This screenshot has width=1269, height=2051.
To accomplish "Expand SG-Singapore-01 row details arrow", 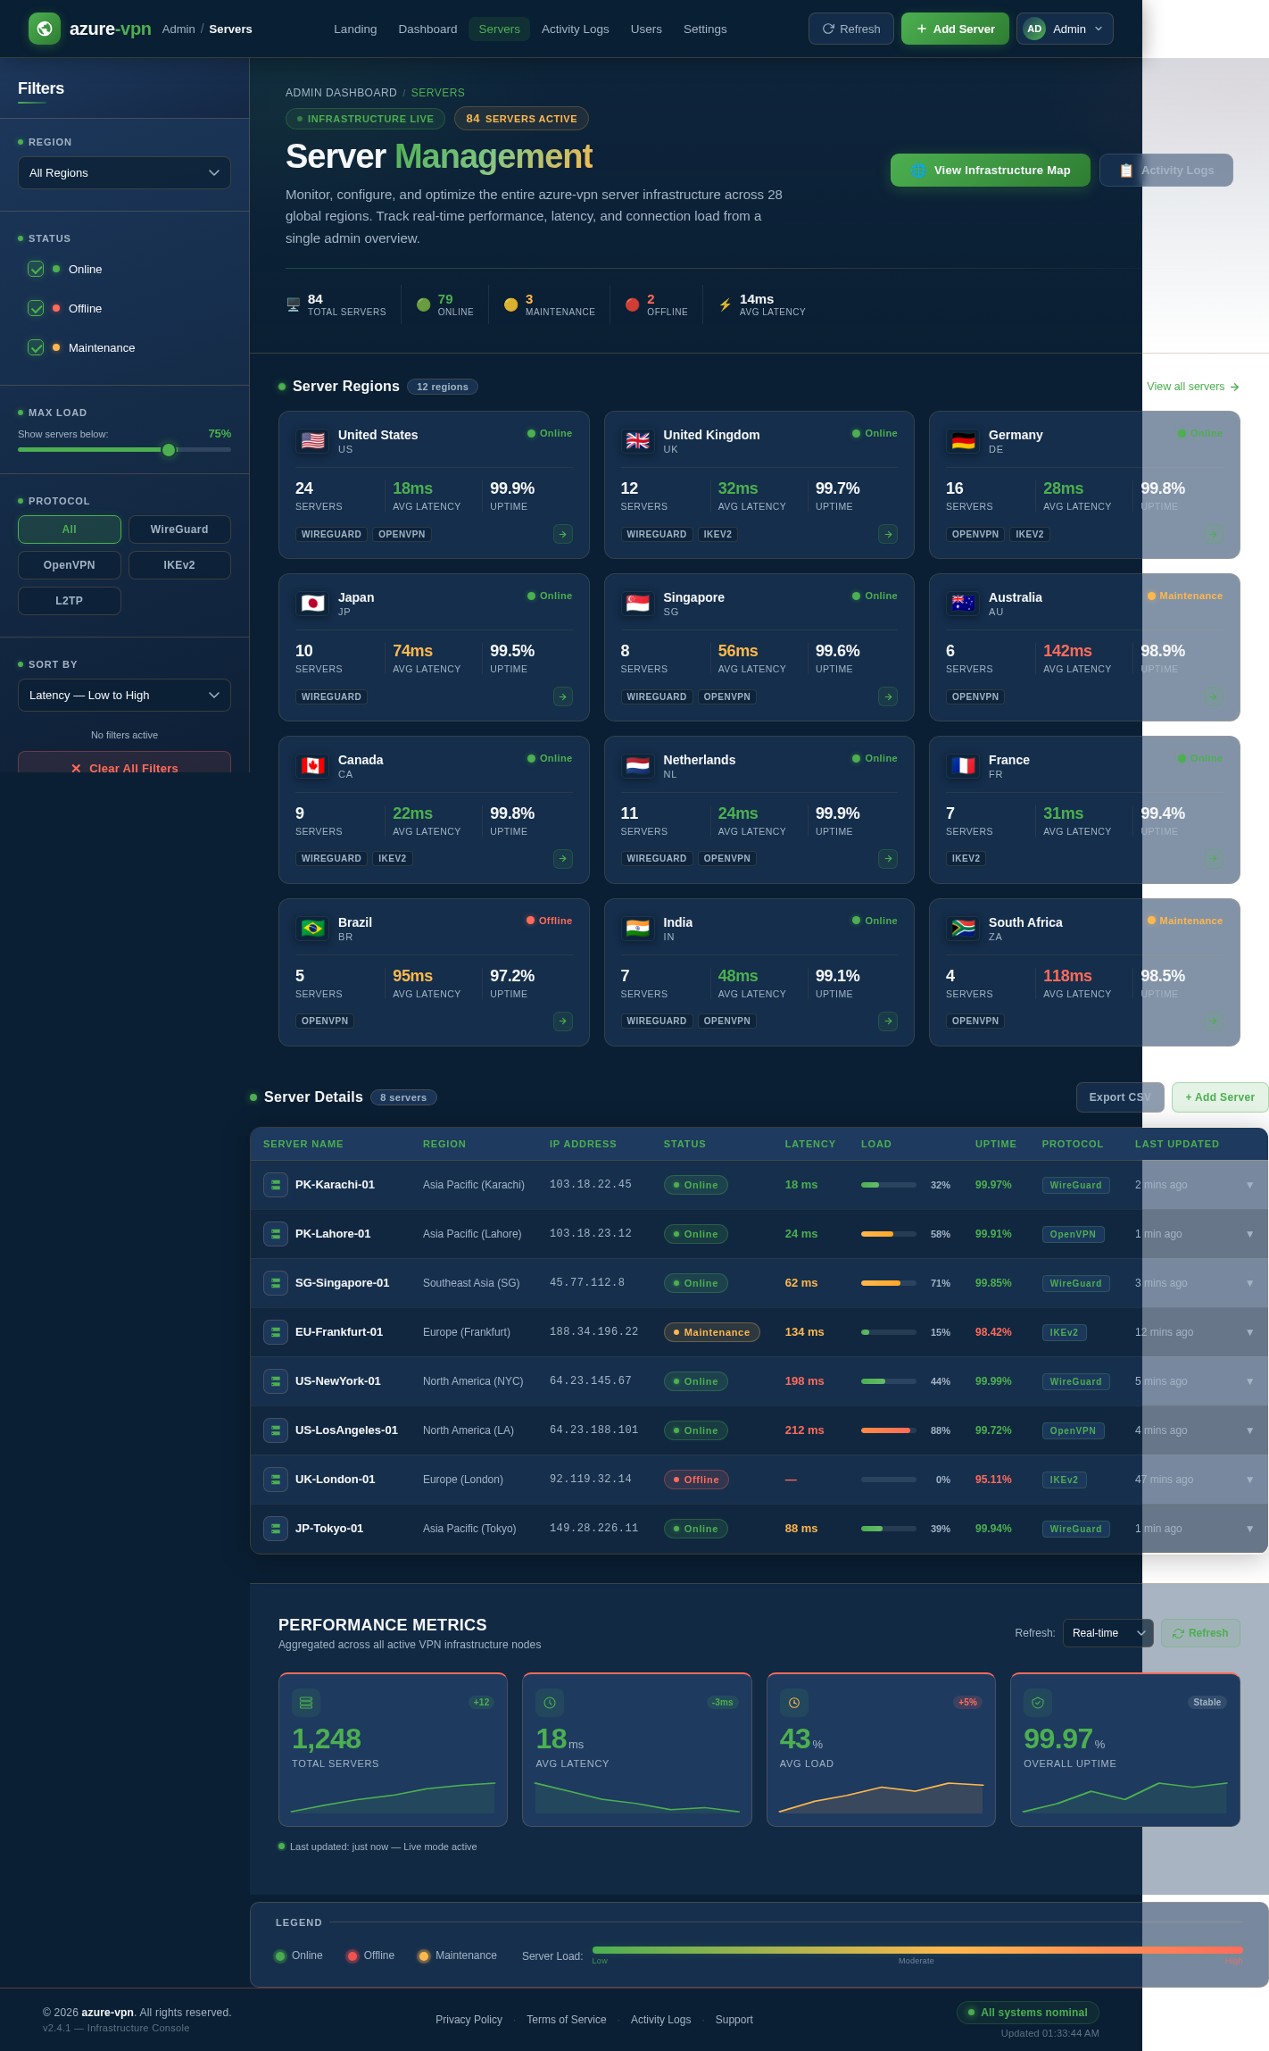I will (1249, 1283).
